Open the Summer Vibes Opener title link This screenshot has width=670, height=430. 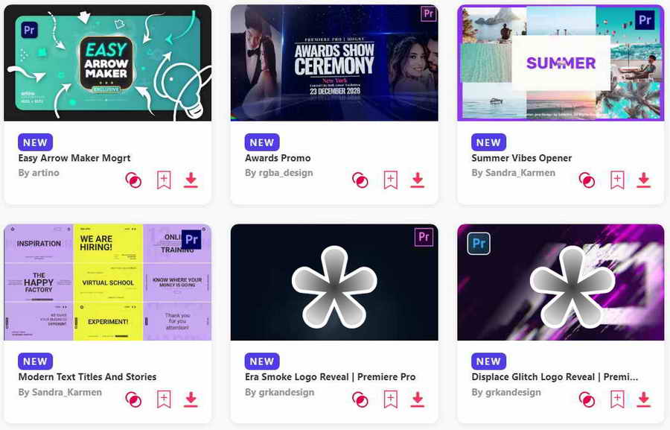click(x=521, y=158)
